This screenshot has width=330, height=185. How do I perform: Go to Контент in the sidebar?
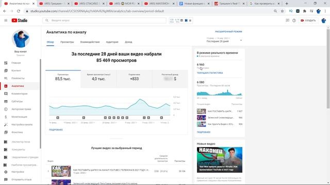point(16,71)
